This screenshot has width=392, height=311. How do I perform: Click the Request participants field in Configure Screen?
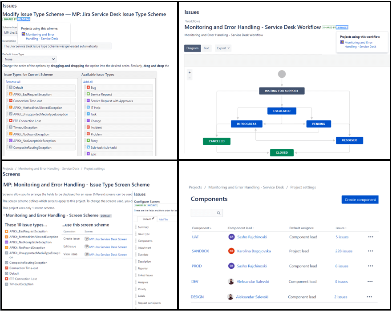tap(149, 303)
